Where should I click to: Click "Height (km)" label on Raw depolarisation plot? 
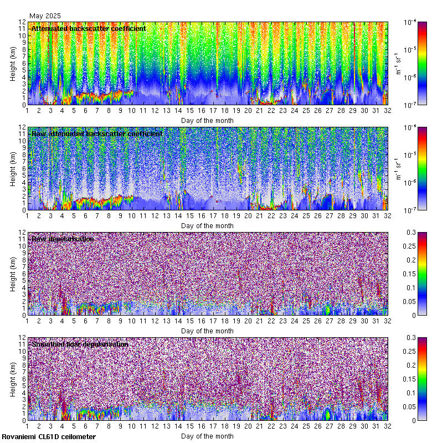click(x=13, y=274)
